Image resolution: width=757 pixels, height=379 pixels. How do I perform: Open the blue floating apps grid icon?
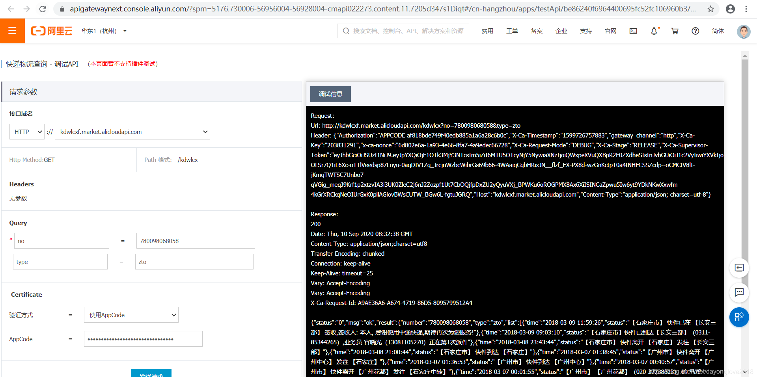[x=739, y=317]
